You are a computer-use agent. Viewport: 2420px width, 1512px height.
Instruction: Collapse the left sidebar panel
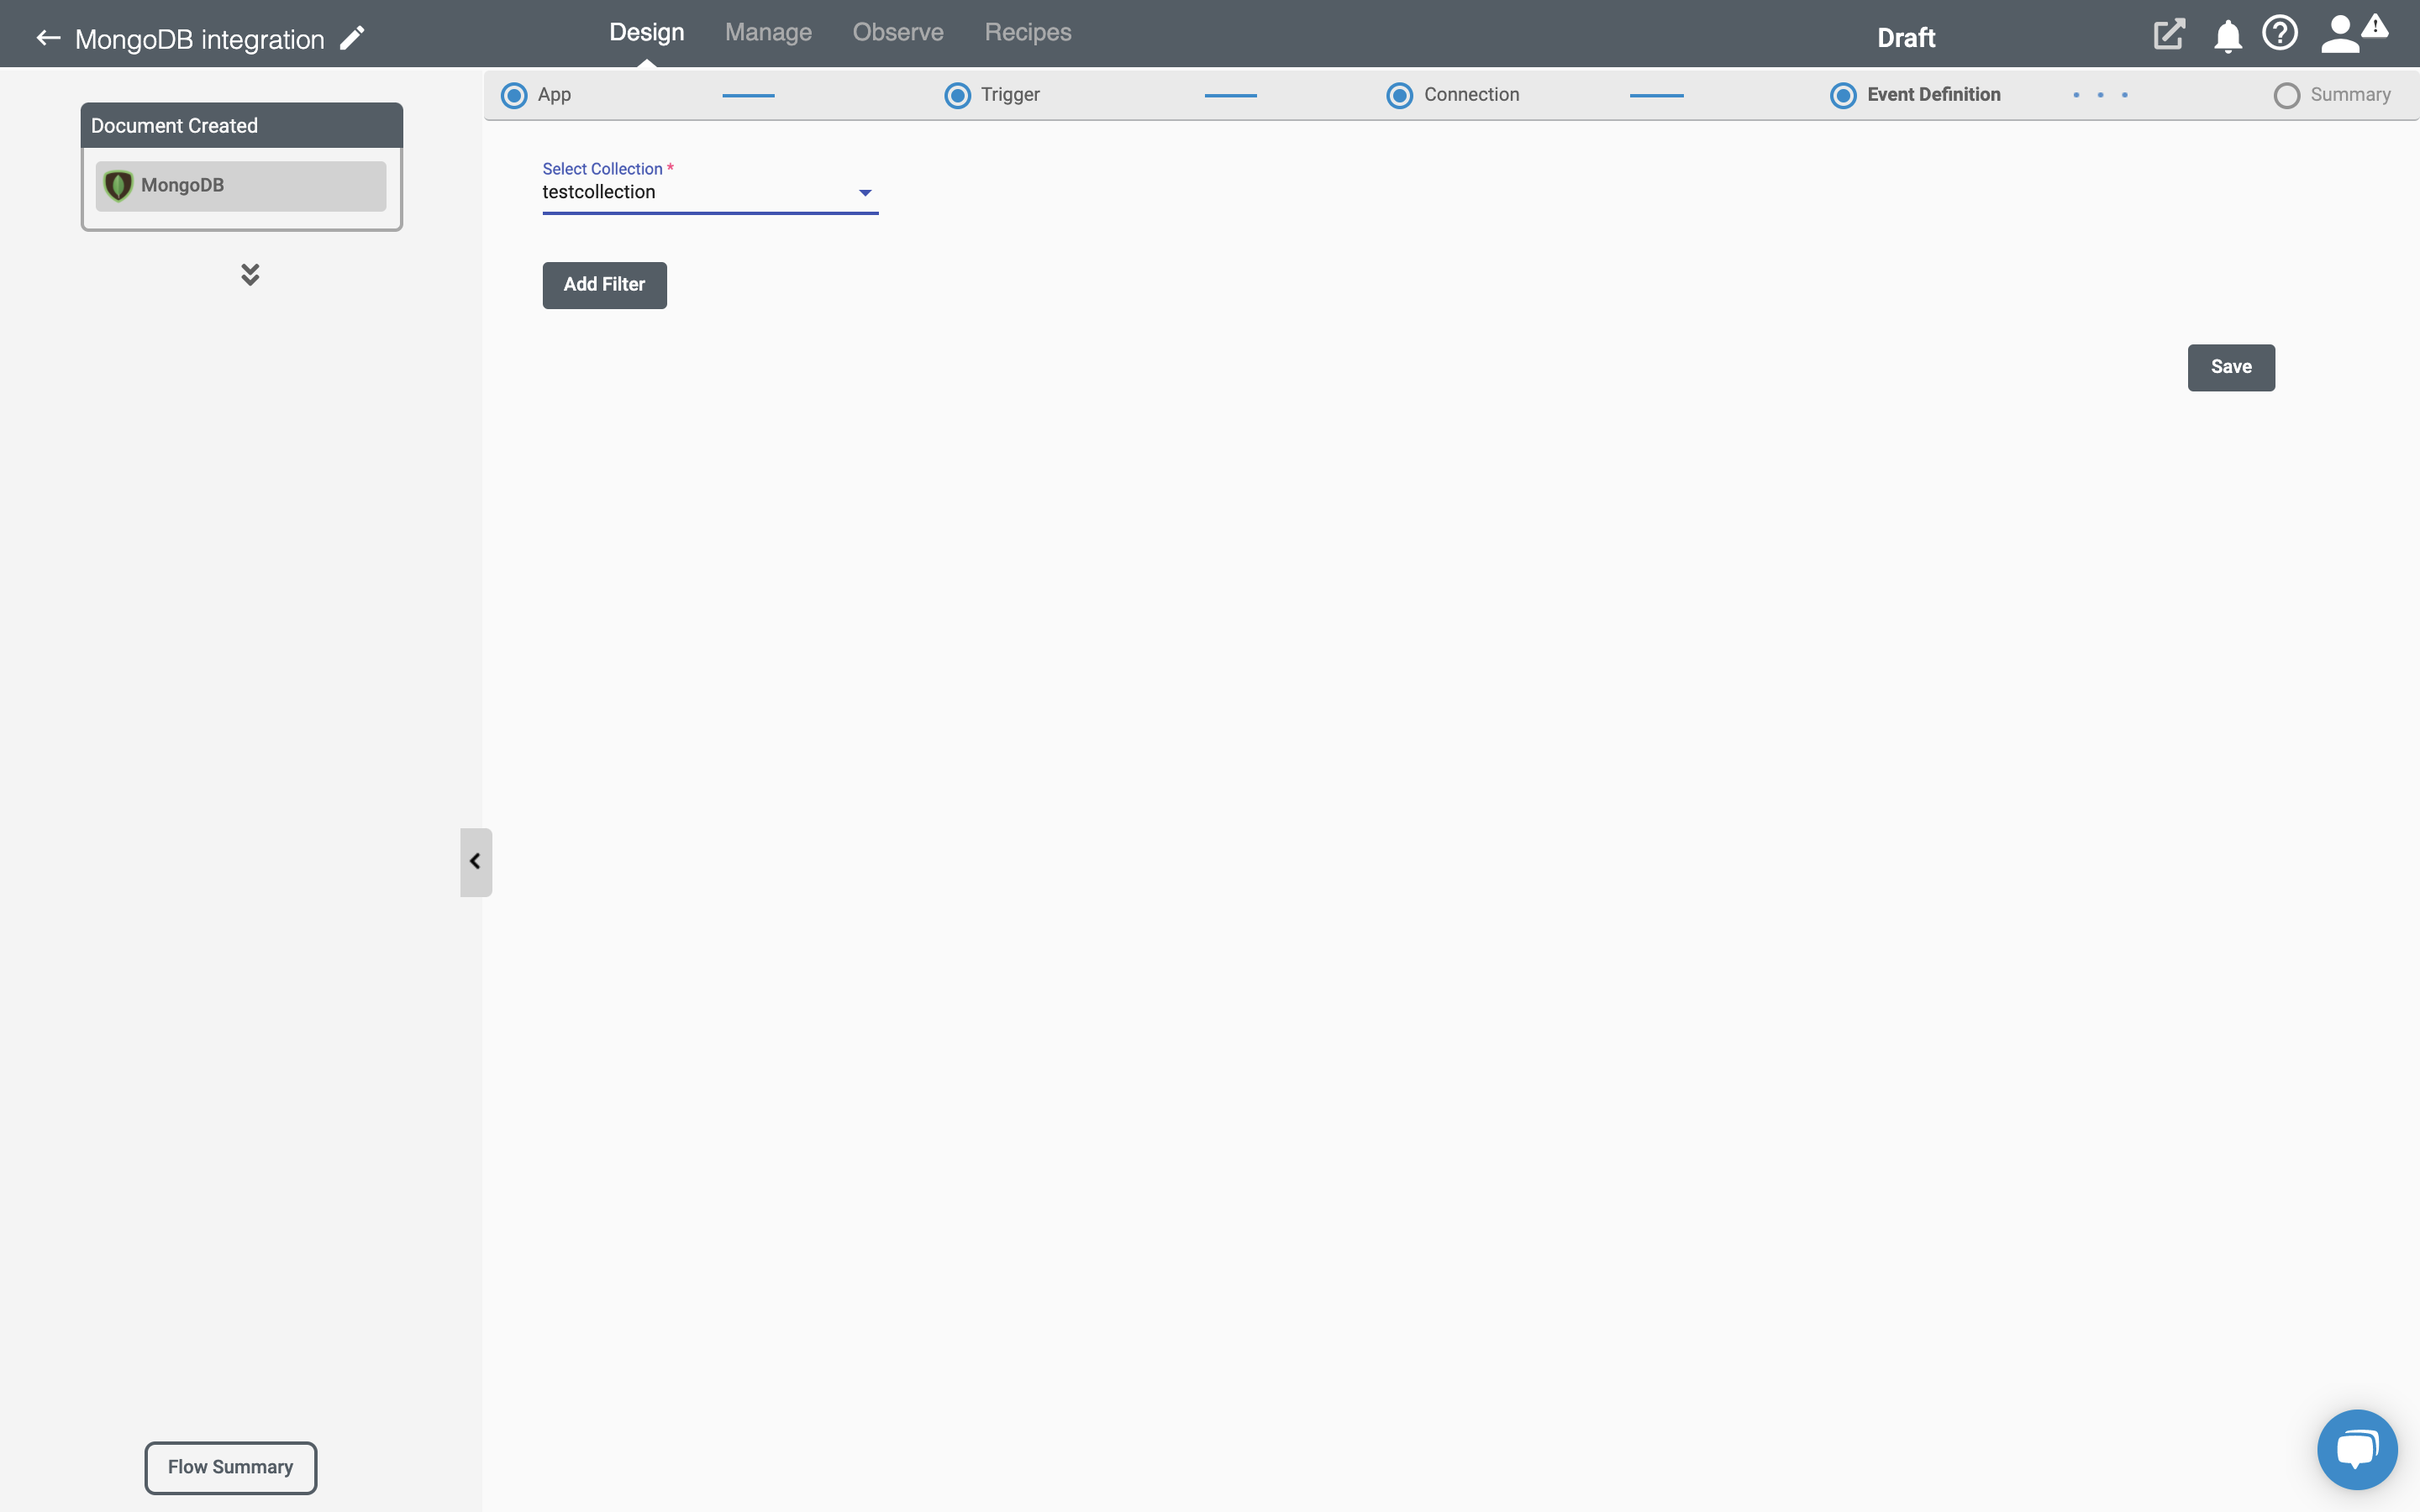(x=476, y=860)
